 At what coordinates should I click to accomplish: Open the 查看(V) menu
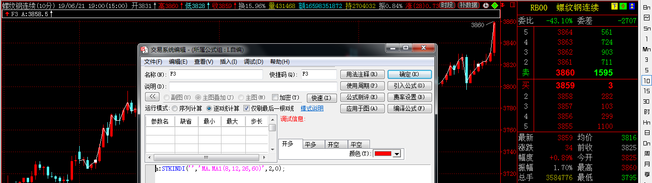tap(204, 62)
